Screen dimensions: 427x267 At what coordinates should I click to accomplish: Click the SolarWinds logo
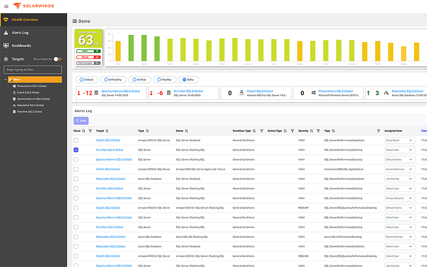[33, 6]
